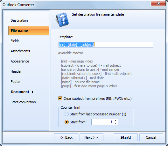Select Start from last processed number
Viewport: 168px width, 146px height.
coord(66,114)
